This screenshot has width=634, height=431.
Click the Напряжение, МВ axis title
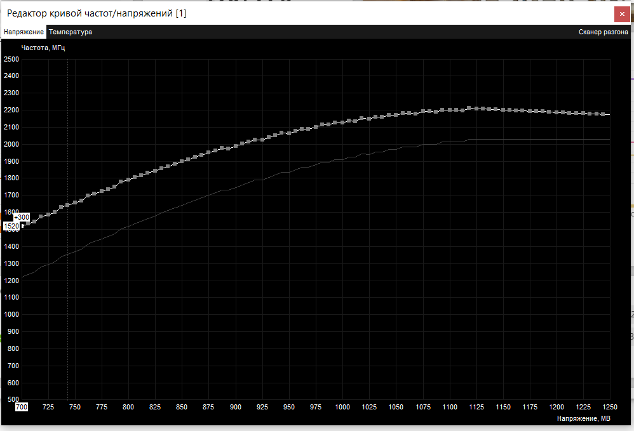pyautogui.click(x=583, y=418)
